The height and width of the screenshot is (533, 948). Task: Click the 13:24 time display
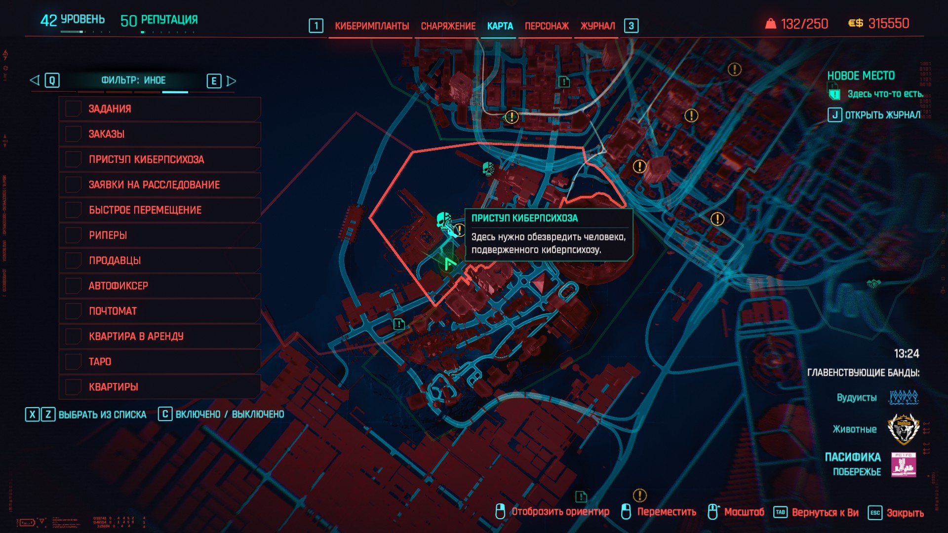(x=907, y=353)
